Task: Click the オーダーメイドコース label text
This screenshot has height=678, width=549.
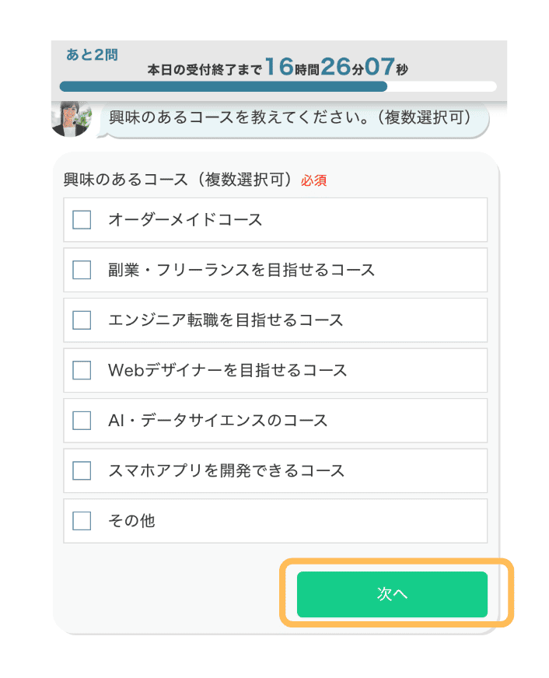Action: pos(185,220)
